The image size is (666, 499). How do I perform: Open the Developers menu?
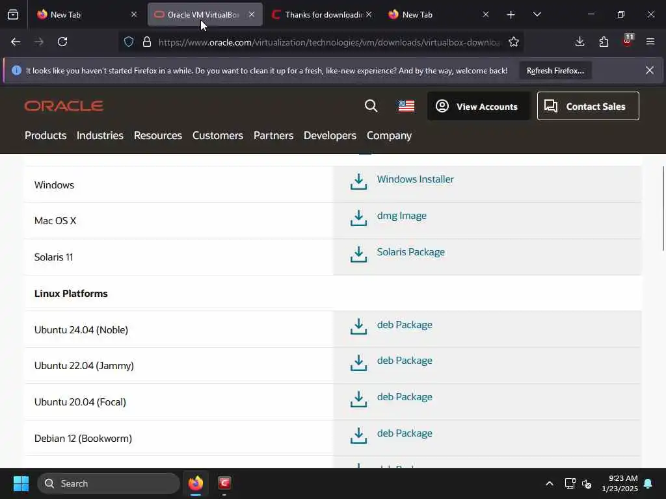330,135
